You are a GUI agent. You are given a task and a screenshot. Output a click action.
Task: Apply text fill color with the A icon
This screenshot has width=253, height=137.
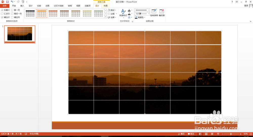click(129, 10)
